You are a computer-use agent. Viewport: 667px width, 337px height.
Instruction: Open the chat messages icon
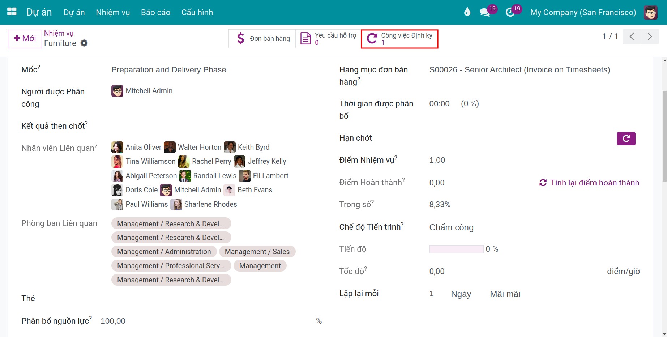click(x=484, y=12)
